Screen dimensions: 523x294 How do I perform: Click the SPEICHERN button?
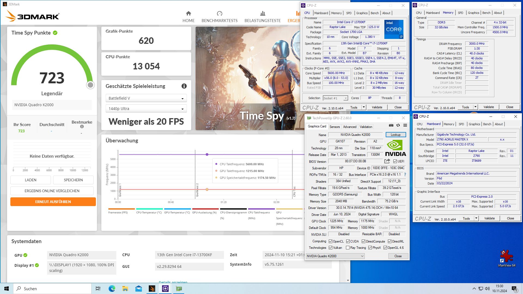point(73,180)
